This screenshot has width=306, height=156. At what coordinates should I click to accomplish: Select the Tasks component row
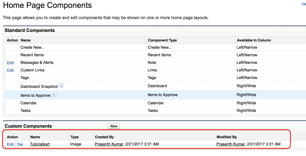(155, 110)
